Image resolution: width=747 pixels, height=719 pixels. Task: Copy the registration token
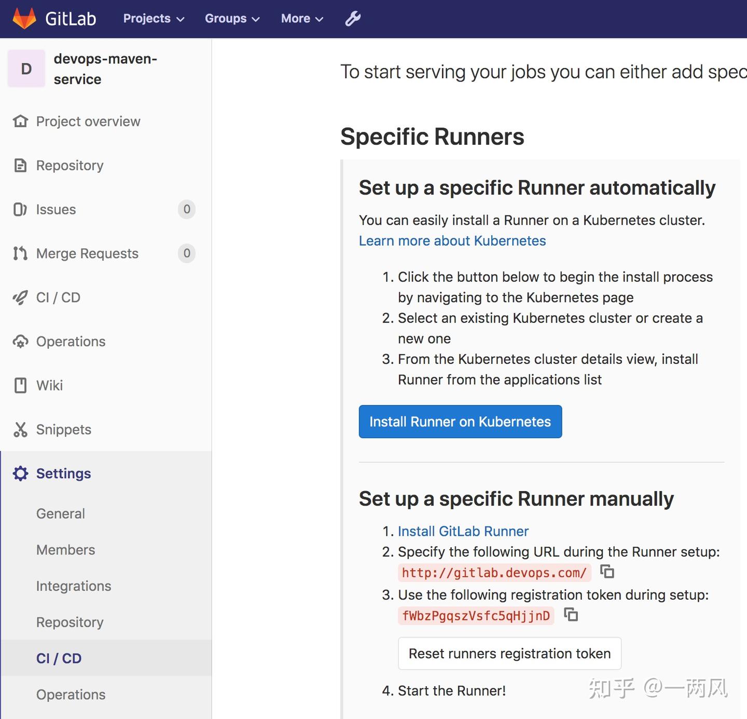tap(572, 615)
